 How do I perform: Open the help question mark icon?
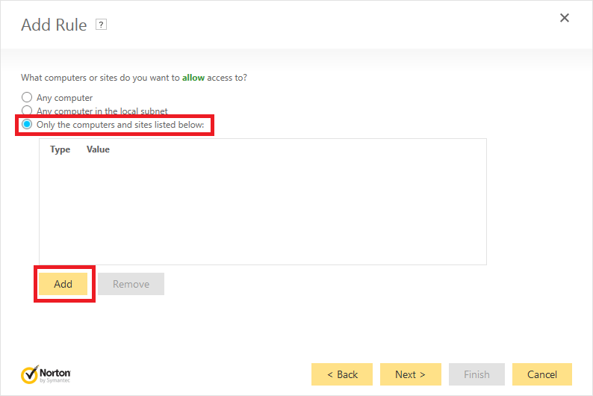point(102,25)
